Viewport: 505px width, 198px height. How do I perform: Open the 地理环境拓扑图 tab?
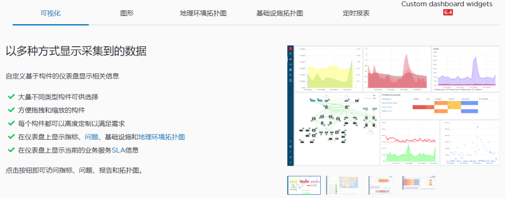203,13
